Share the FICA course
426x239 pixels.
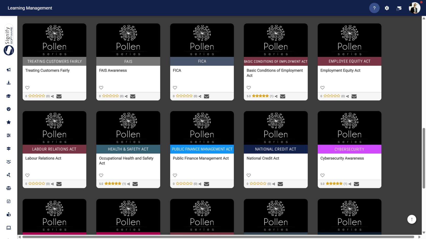tap(200, 96)
